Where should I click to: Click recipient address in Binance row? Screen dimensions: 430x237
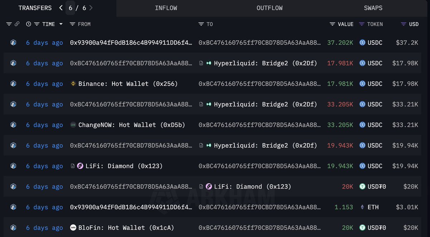click(x=260, y=84)
